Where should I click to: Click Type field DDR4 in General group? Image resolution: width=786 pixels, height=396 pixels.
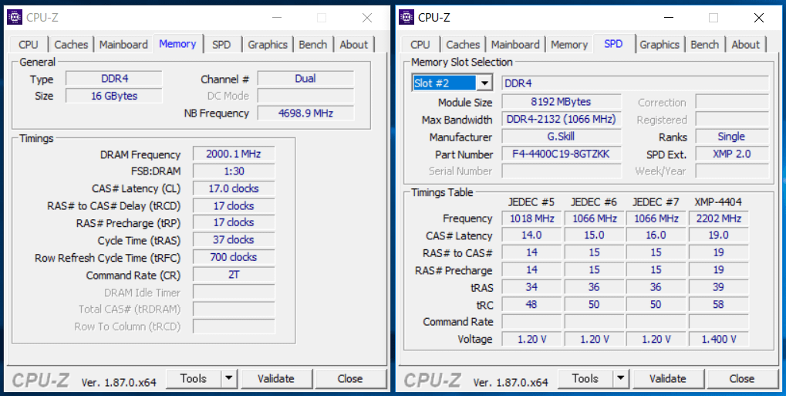(x=114, y=79)
